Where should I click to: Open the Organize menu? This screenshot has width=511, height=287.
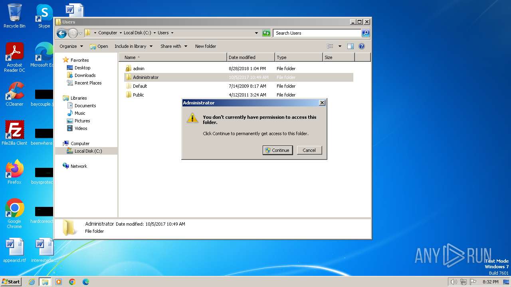pyautogui.click(x=71, y=46)
